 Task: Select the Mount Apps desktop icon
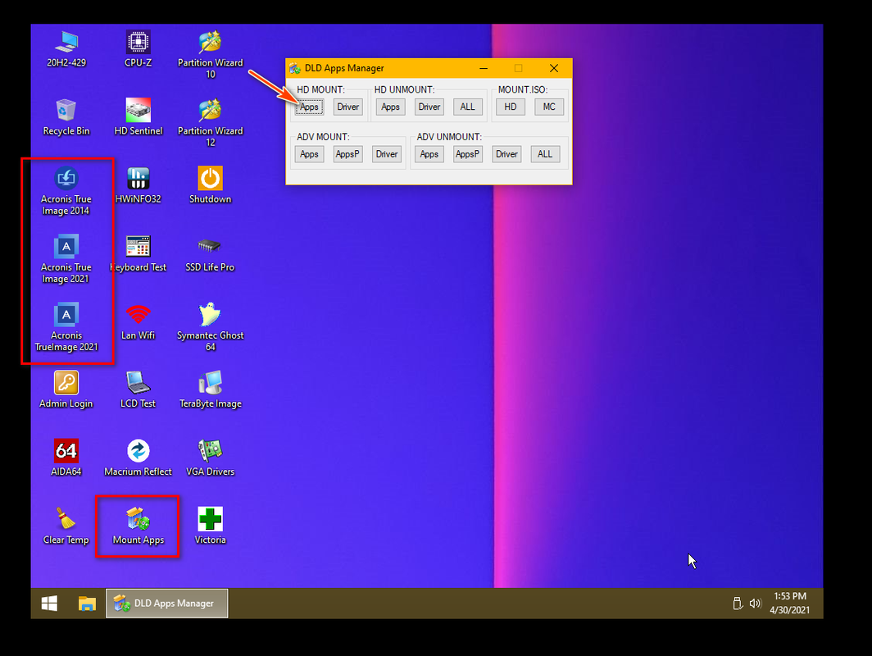[x=138, y=526]
